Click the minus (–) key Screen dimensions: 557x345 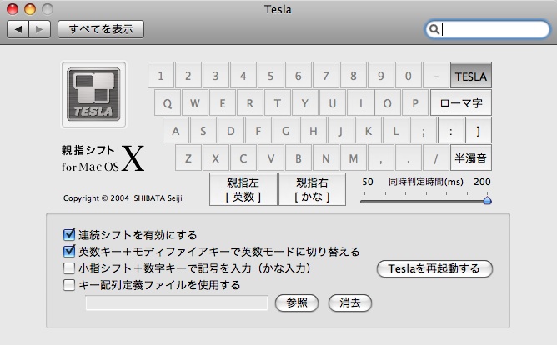click(x=436, y=75)
